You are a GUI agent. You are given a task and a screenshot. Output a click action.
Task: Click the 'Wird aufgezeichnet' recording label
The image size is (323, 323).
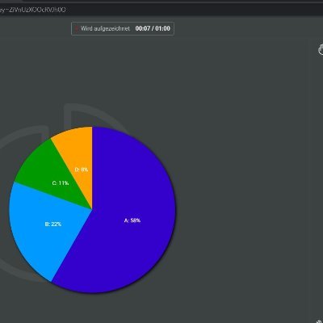coord(105,28)
